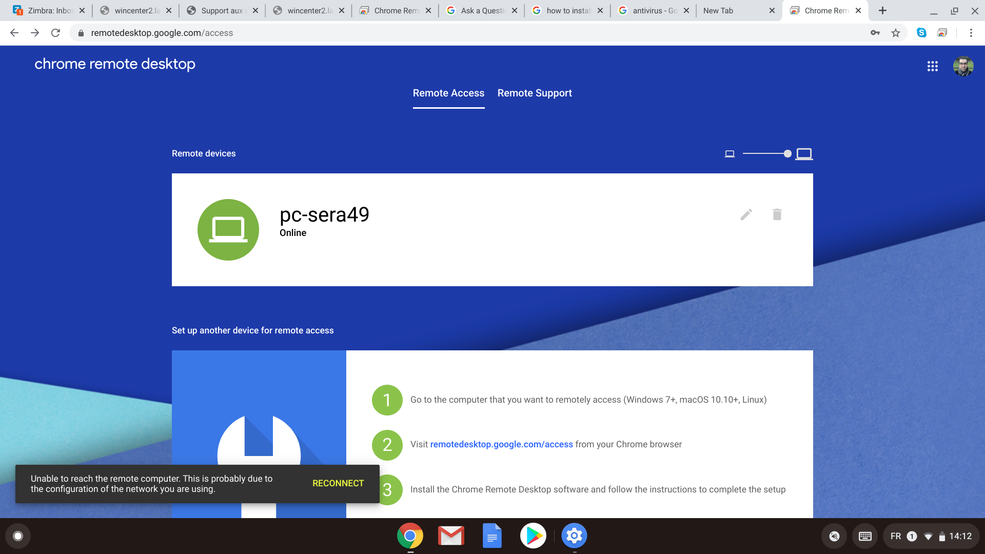985x554 pixels.
Task: Click the pc-sera49 device edit icon
Action: point(745,214)
